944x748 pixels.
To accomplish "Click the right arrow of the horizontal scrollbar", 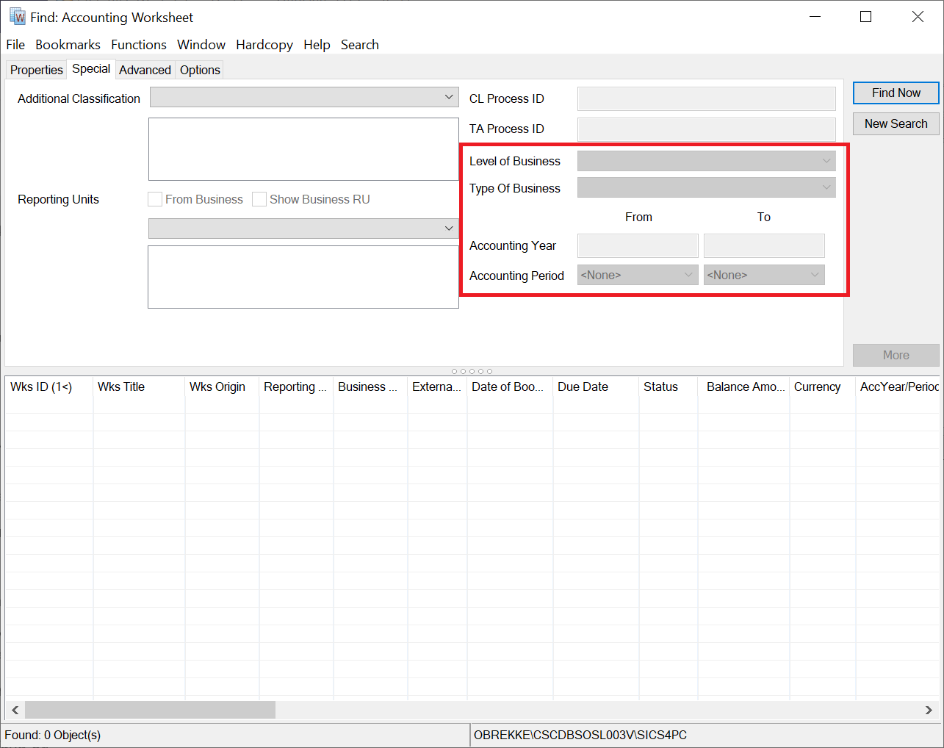I will [x=929, y=710].
